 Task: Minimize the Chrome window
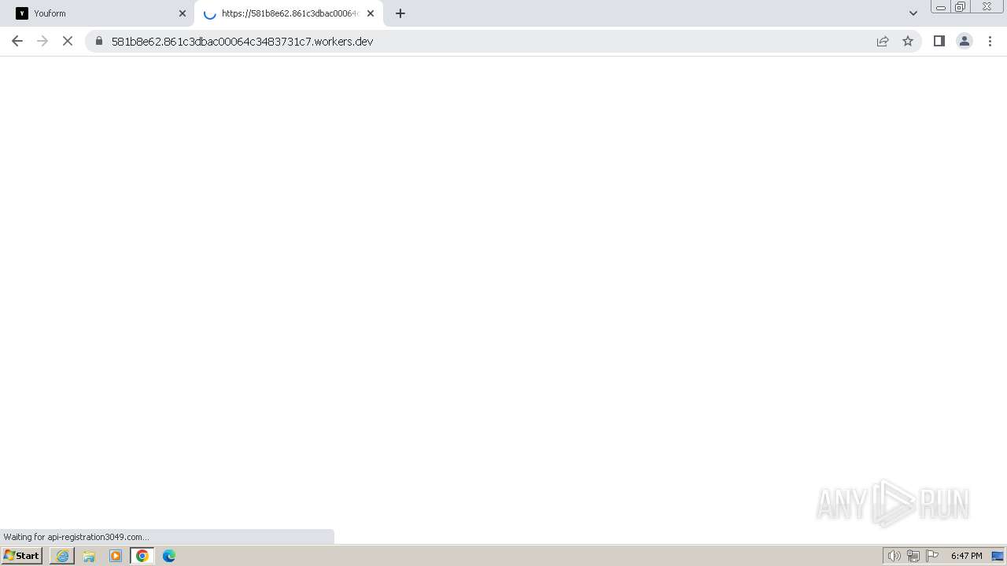[941, 7]
